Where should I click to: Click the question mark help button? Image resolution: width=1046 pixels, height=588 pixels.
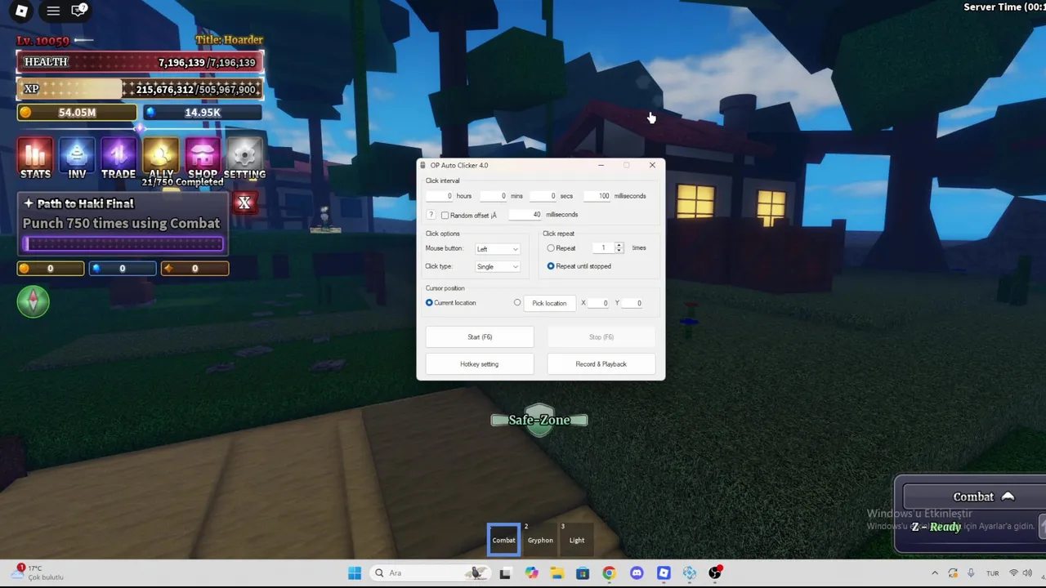(x=431, y=215)
